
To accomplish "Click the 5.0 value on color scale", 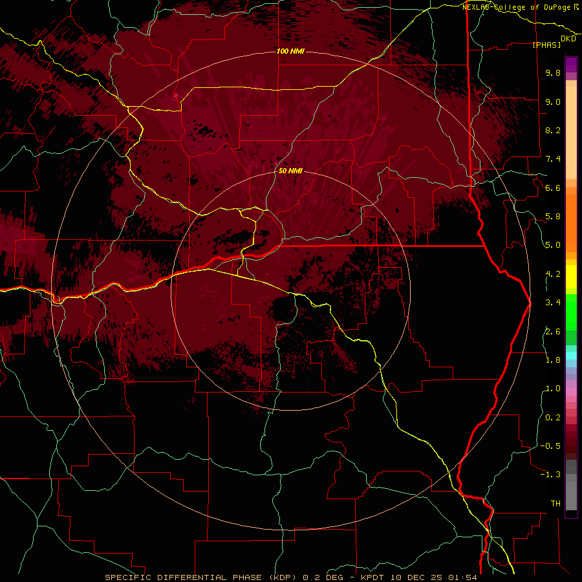I will click(553, 245).
